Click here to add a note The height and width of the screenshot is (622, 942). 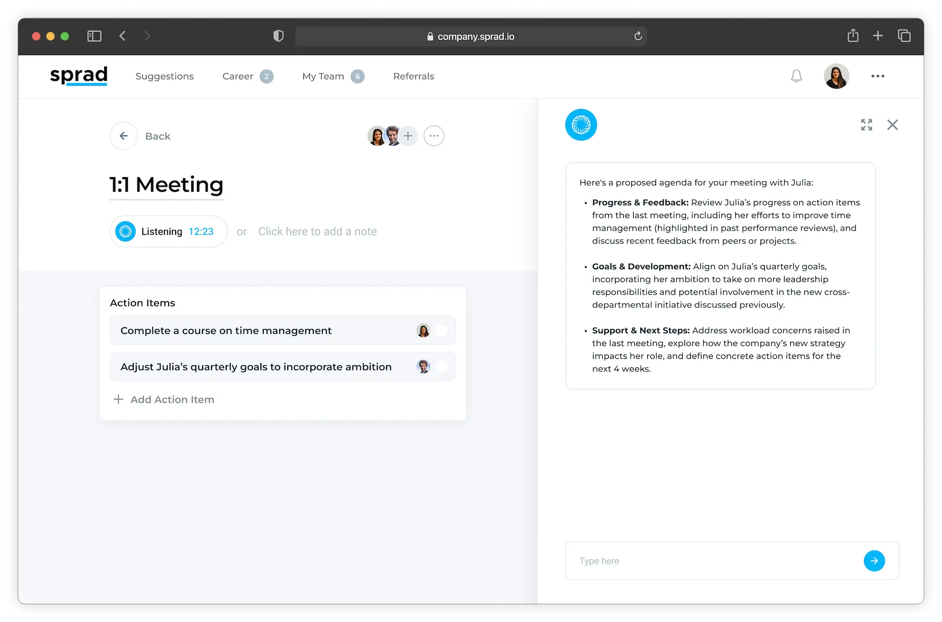[x=317, y=231]
